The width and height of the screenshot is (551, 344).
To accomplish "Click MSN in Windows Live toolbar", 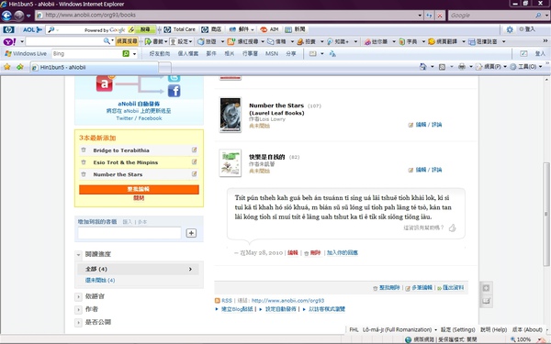I will tap(272, 54).
